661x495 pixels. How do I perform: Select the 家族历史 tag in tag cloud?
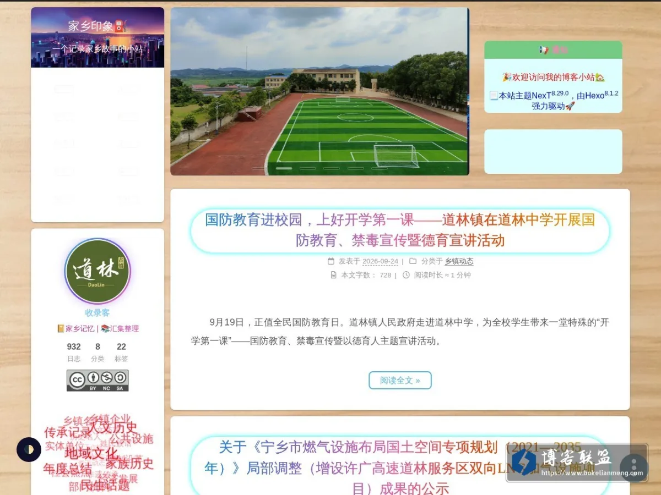(129, 464)
